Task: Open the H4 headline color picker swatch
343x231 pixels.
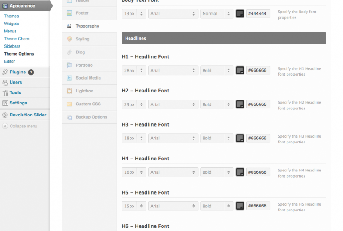Action: coord(240,172)
